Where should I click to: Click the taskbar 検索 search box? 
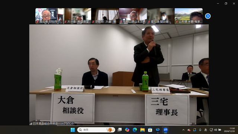tap(96, 130)
